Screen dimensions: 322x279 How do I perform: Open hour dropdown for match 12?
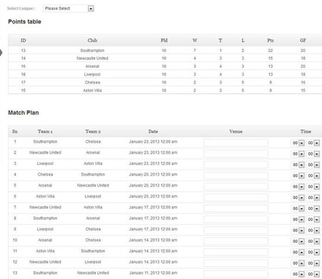pyautogui.click(x=298, y=263)
